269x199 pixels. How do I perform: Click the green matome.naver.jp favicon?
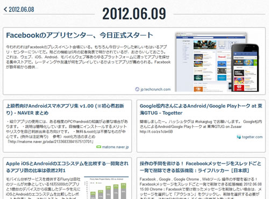[99, 147]
